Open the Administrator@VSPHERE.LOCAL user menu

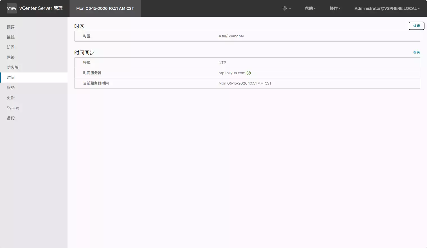coord(387,8)
